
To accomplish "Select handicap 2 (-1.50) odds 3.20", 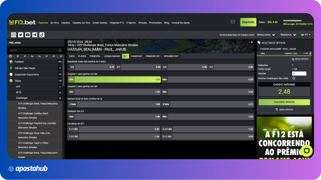I will click(207, 137).
